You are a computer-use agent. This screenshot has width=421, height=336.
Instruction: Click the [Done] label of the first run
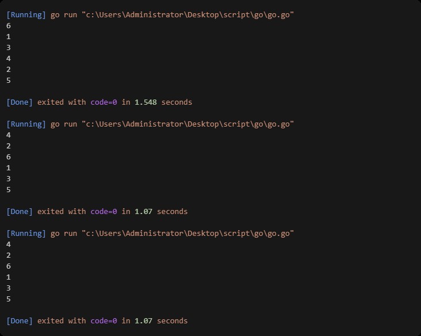20,102
